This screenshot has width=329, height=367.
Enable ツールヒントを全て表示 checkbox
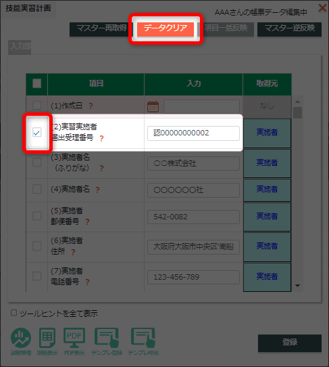[x=14, y=313]
